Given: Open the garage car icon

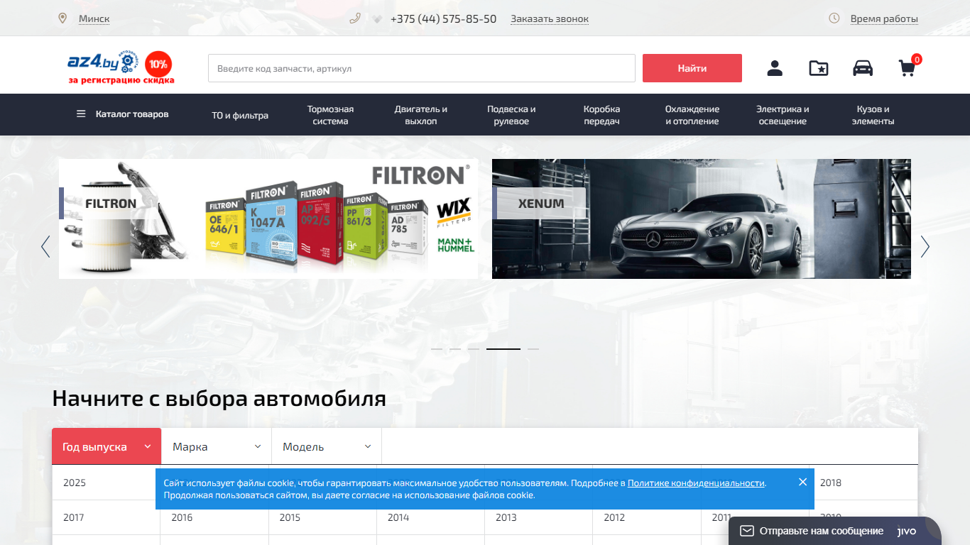Looking at the screenshot, I should 863,68.
